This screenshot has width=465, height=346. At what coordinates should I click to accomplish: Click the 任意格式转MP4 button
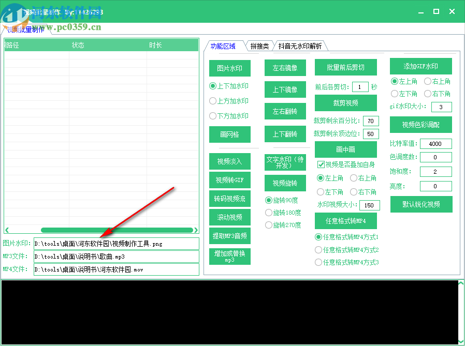click(x=345, y=221)
